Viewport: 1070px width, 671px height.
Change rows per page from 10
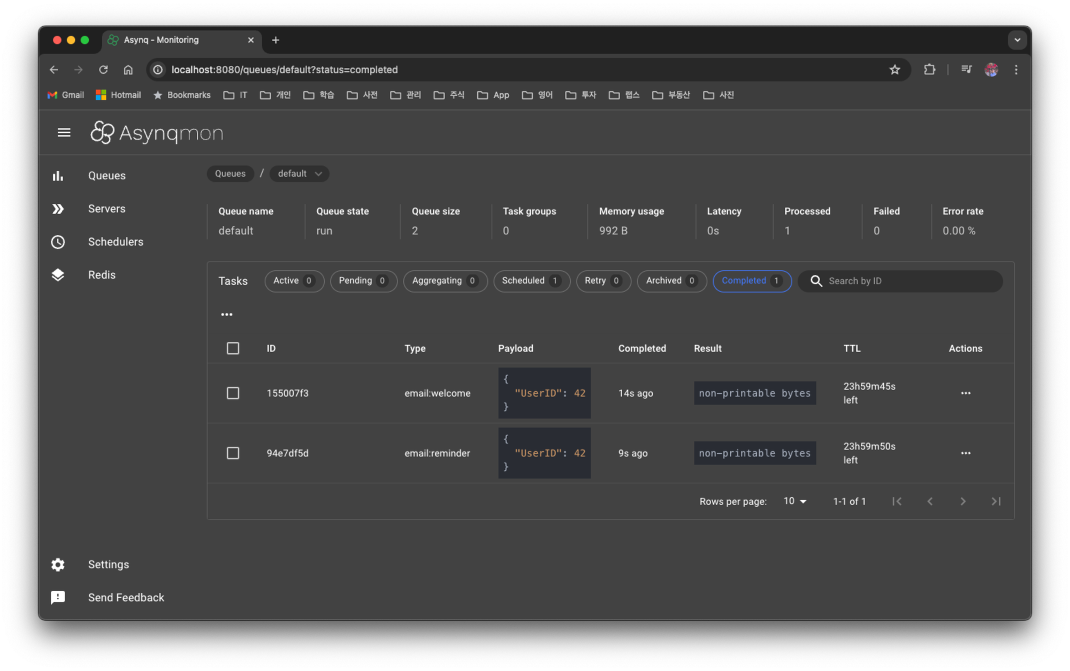(794, 501)
